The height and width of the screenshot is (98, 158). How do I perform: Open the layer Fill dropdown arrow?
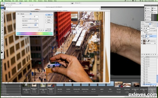[157, 26]
